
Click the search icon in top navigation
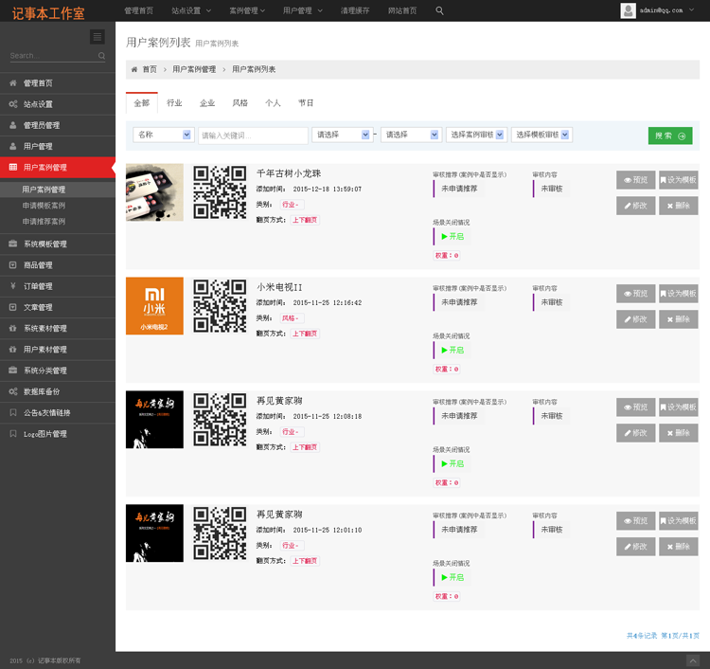tap(439, 10)
